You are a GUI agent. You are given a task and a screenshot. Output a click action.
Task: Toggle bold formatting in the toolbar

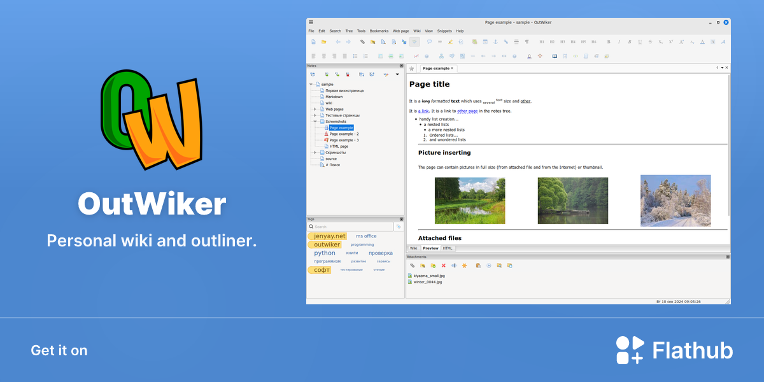(609, 42)
